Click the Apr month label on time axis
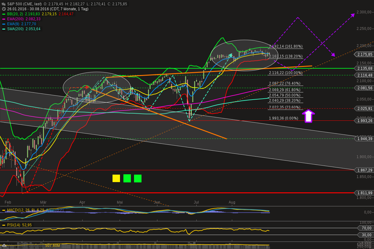The width and height of the screenshot is (374, 249). coord(82,202)
